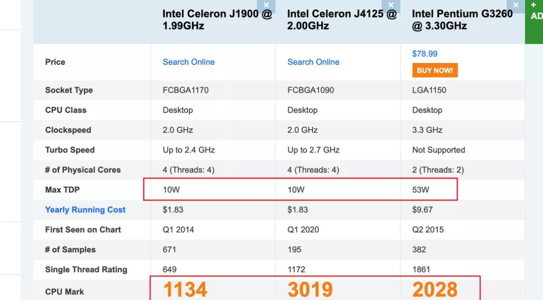Click the Intel Pentium G3260 heading
Image resolution: width=543 pixels, height=300 pixels.
point(462,20)
